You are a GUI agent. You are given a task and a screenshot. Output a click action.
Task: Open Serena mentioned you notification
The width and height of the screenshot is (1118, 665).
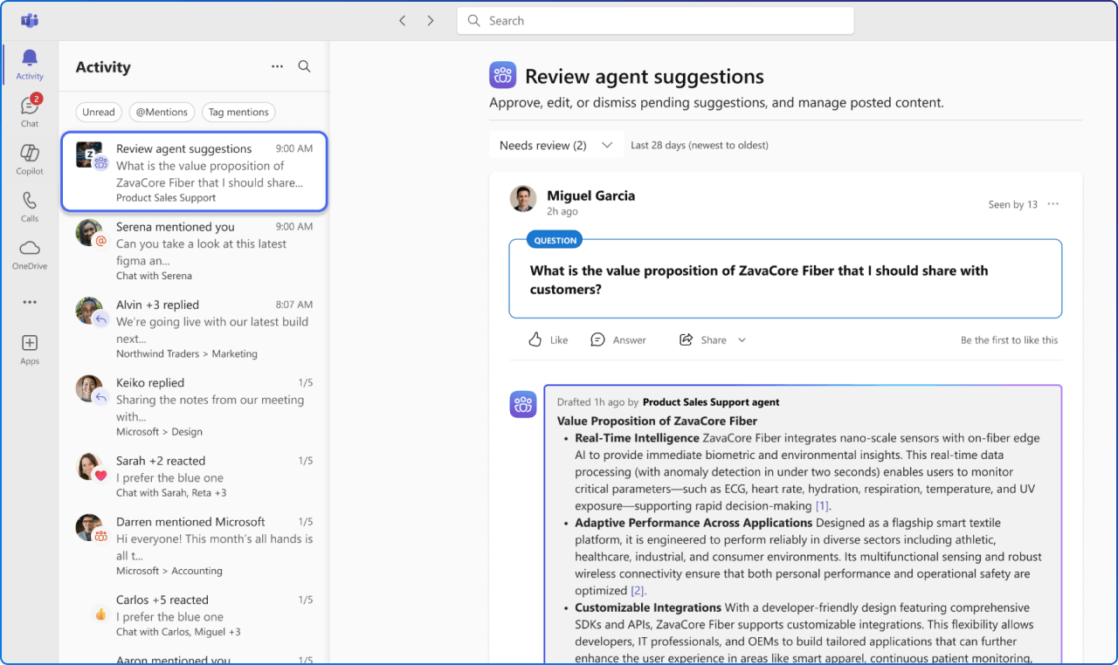[x=194, y=250]
